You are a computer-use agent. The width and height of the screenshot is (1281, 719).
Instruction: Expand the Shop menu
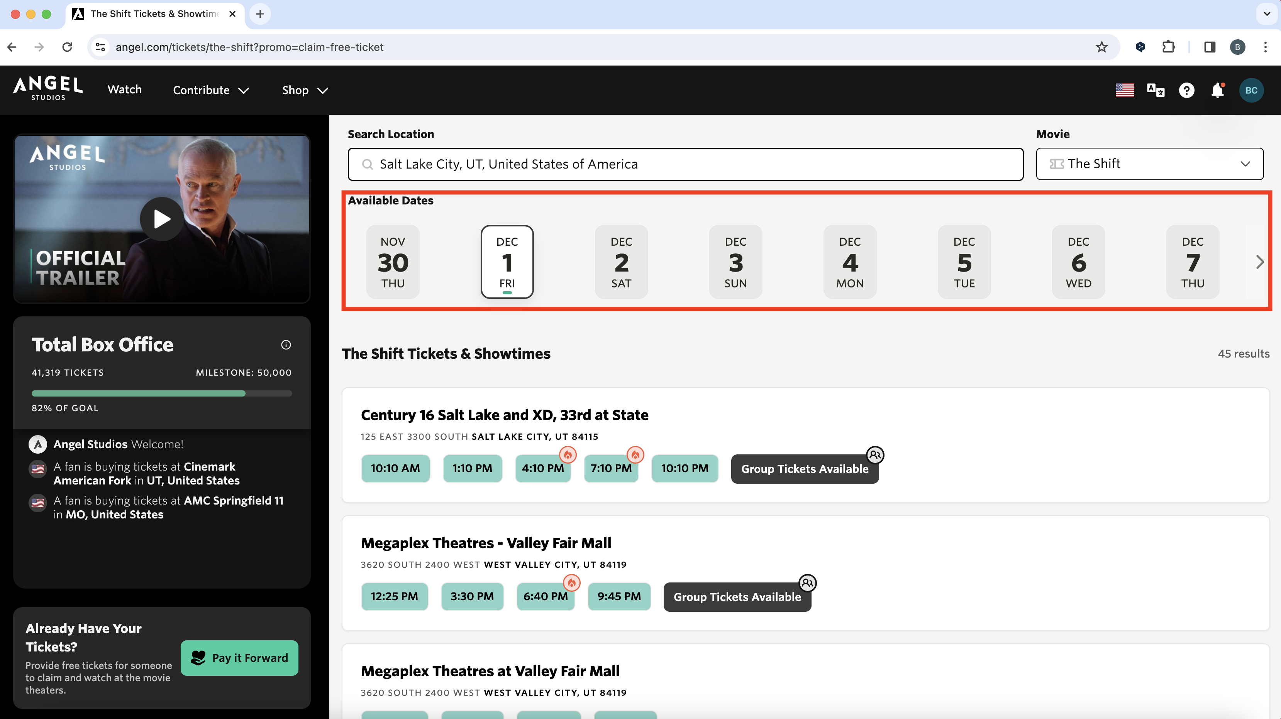pos(305,90)
